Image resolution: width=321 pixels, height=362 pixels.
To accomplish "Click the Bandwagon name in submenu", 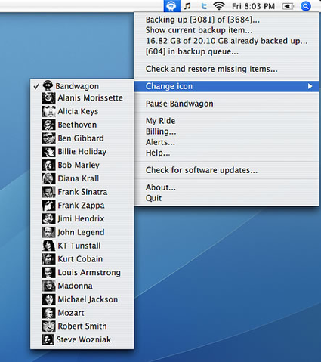I will (77, 86).
